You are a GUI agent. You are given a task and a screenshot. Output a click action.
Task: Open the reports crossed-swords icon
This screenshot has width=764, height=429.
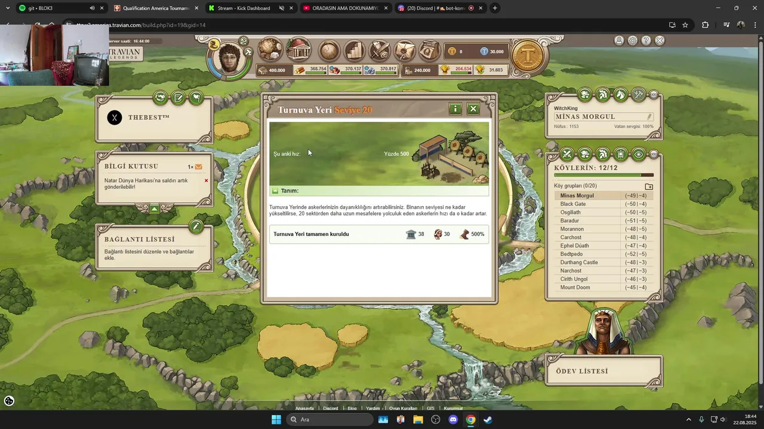click(x=380, y=51)
